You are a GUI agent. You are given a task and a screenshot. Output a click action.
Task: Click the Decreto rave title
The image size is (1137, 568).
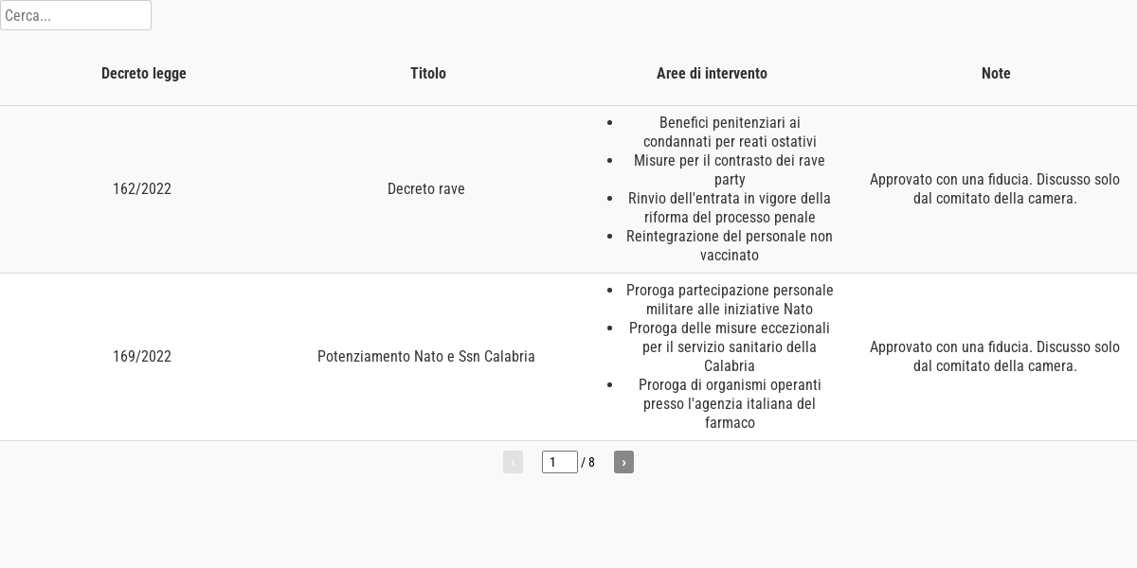pyautogui.click(x=426, y=189)
